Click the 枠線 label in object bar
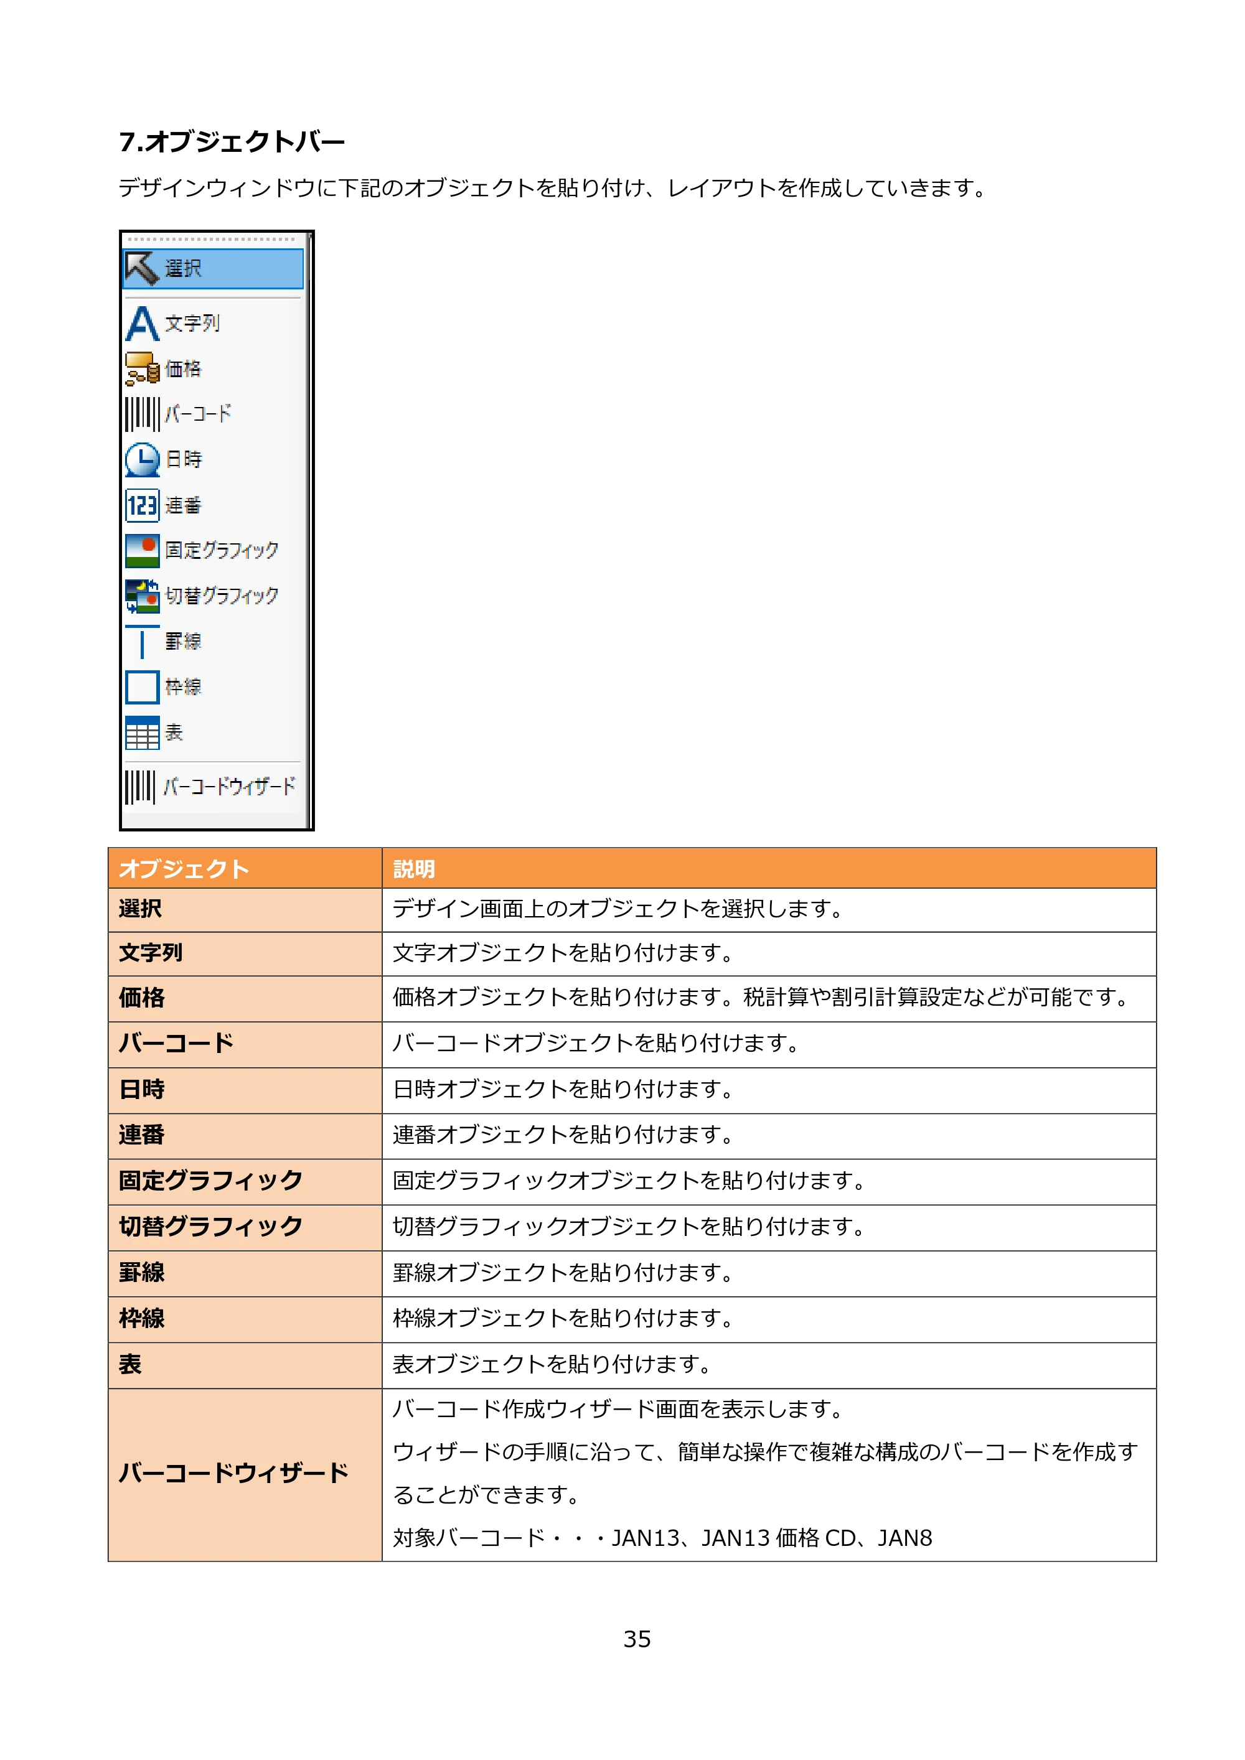The image size is (1245, 1760). [x=183, y=687]
